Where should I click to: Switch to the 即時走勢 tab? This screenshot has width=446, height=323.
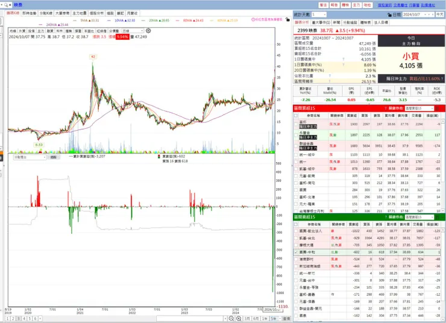click(x=30, y=13)
